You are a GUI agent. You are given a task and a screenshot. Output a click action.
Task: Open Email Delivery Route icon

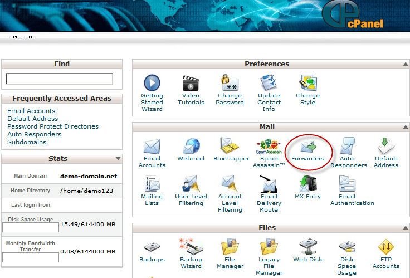coord(269,184)
